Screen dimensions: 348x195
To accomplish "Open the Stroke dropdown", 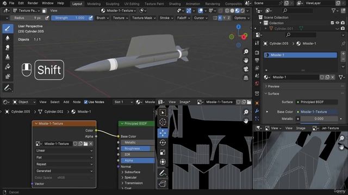I will click(166, 18).
